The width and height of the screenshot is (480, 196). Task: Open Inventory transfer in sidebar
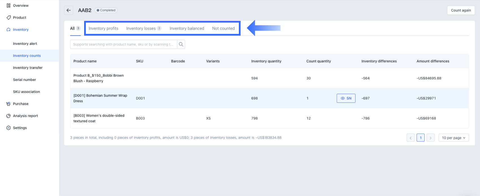[x=28, y=68]
